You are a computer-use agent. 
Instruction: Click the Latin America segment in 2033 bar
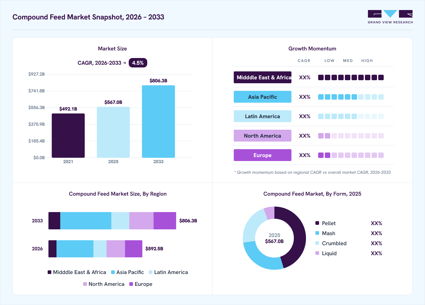coord(120,221)
